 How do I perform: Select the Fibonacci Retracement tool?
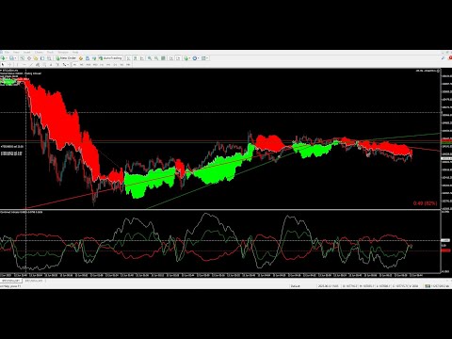tap(44, 64)
